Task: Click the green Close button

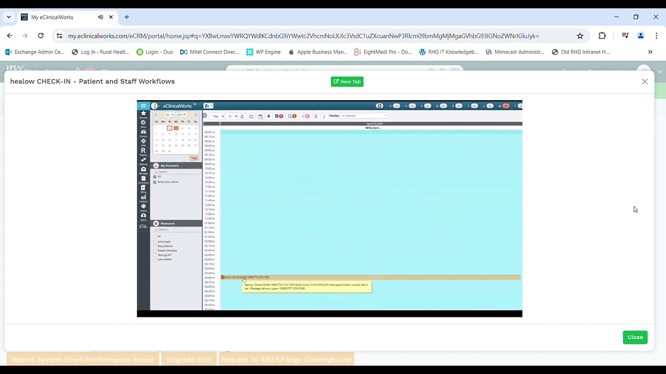Action: click(x=635, y=337)
